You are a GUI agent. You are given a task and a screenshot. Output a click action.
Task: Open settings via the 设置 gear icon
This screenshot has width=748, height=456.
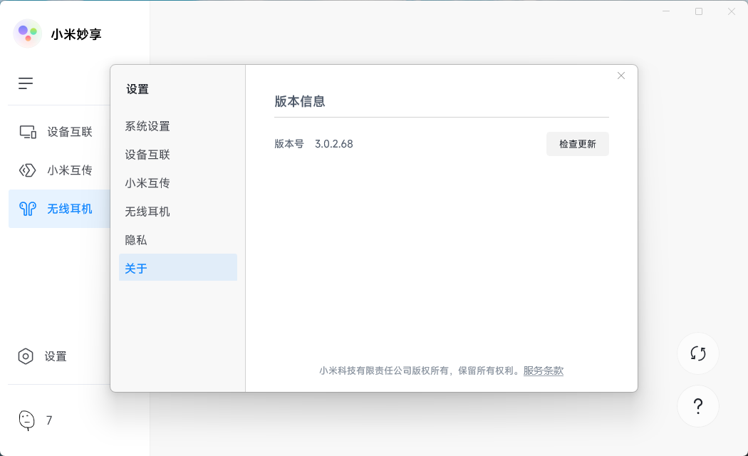[x=26, y=356]
